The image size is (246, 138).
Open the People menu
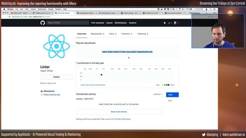point(51,9)
